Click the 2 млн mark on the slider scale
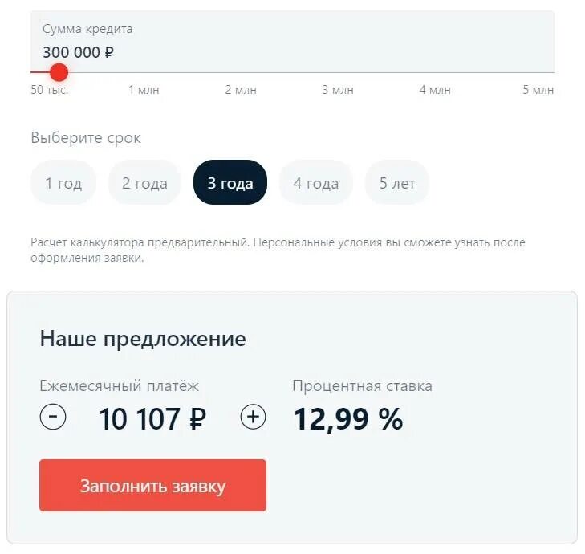Image resolution: width=585 pixels, height=554 pixels. 241,90
